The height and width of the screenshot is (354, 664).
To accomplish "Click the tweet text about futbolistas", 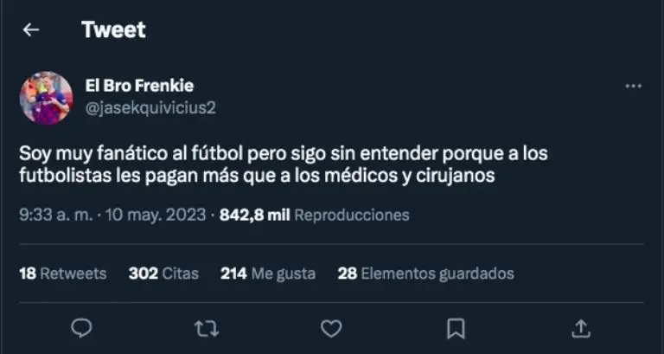I will pyautogui.click(x=284, y=165).
